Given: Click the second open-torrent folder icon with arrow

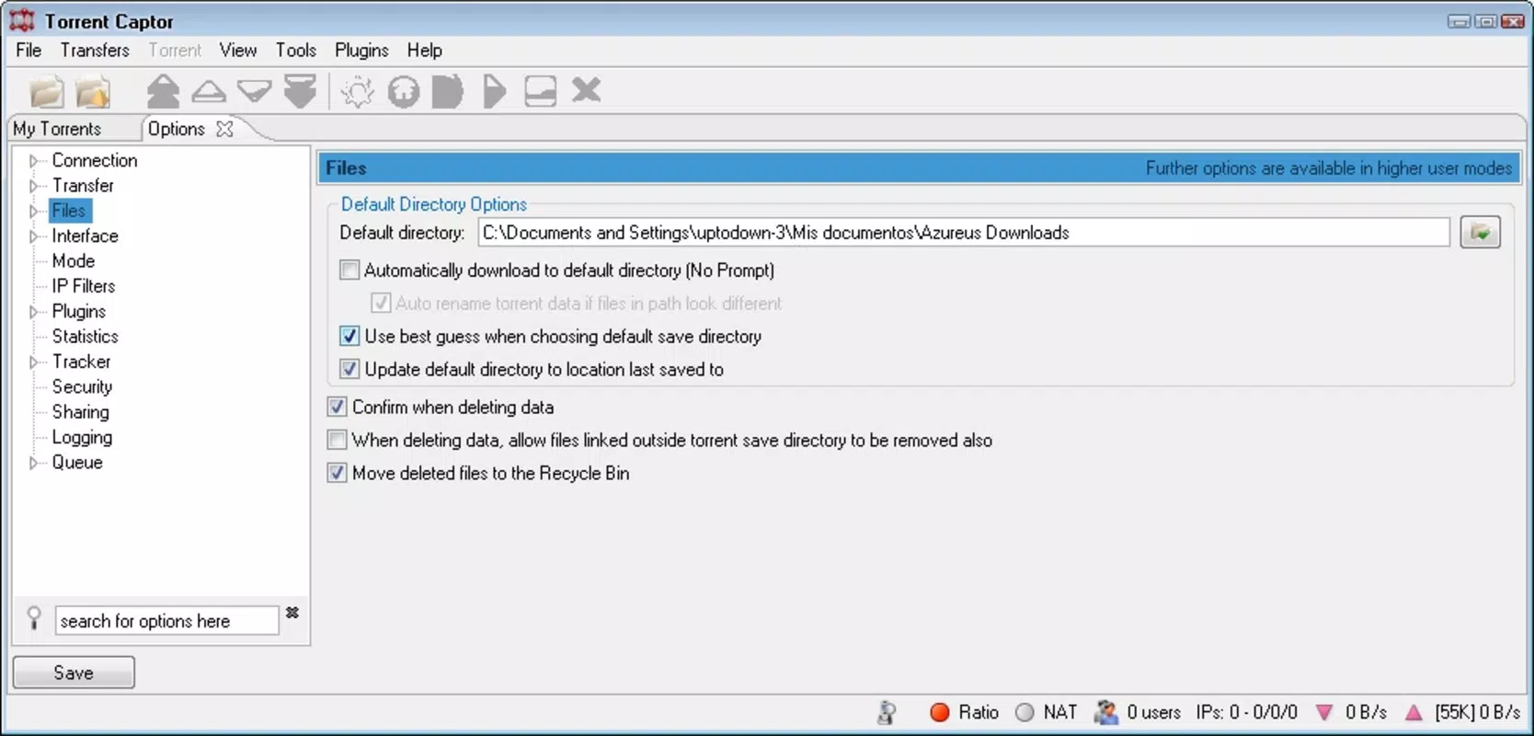Looking at the screenshot, I should (x=92, y=92).
